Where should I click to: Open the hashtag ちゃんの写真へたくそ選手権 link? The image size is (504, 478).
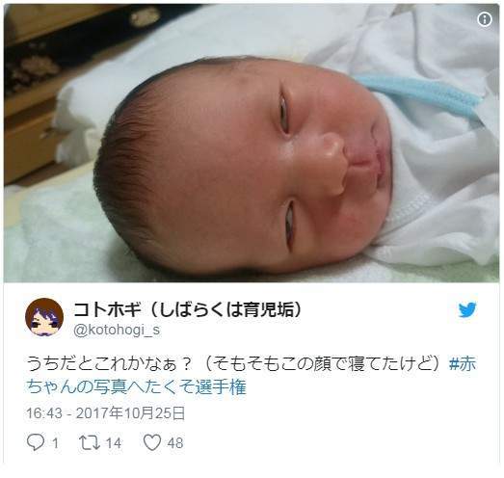pos(136,386)
